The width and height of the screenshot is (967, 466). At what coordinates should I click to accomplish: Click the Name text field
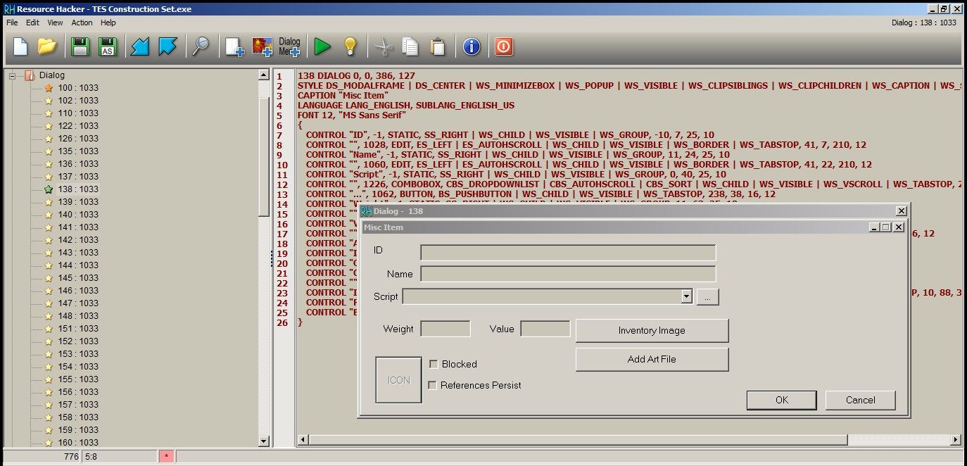(x=568, y=274)
